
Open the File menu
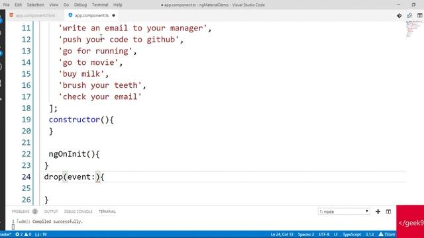point(6,5)
